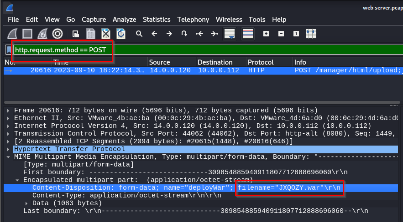Sort by the Source column header
The height and width of the screenshot is (222, 403).
pos(159,62)
